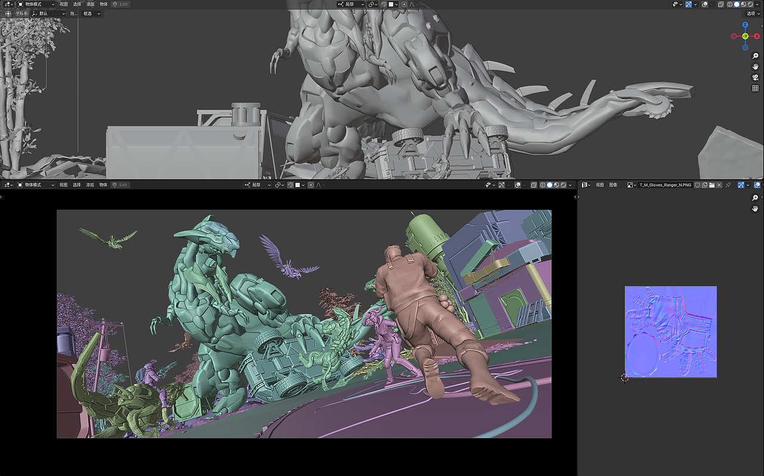The image size is (764, 476).
Task: Open the 框选 select mode dropdown
Action: 91,13
